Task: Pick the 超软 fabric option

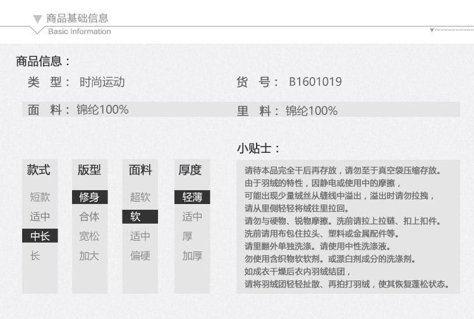Action: [140, 197]
